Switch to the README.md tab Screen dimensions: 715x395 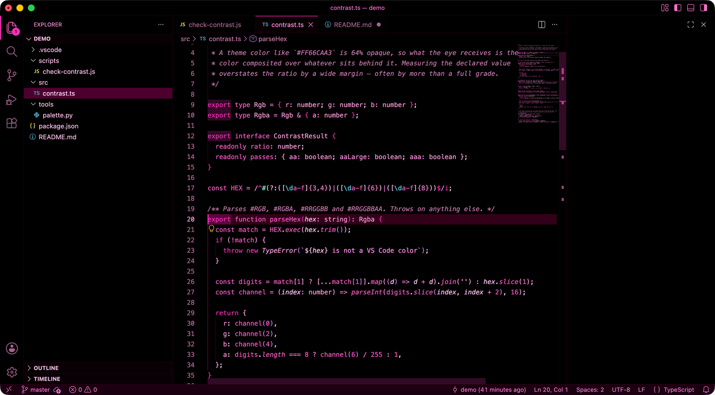[353, 24]
